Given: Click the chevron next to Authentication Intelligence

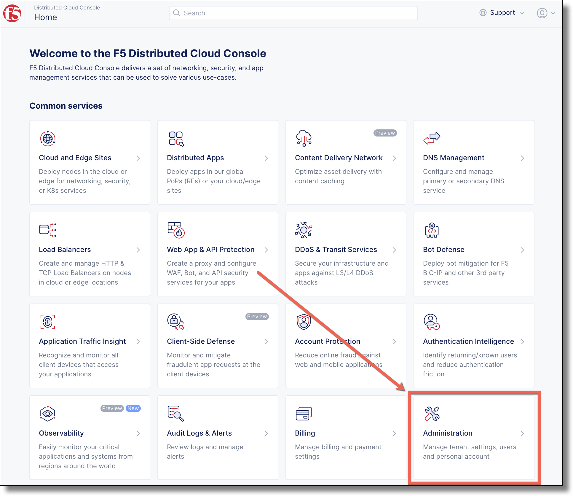Looking at the screenshot, I should point(523,342).
